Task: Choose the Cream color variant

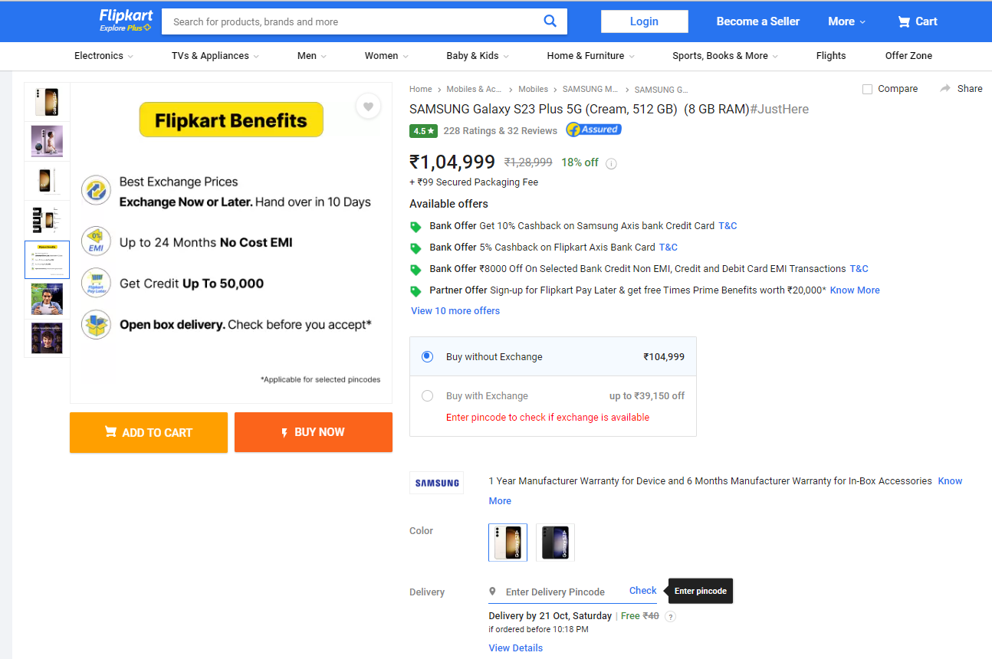Action: click(508, 543)
